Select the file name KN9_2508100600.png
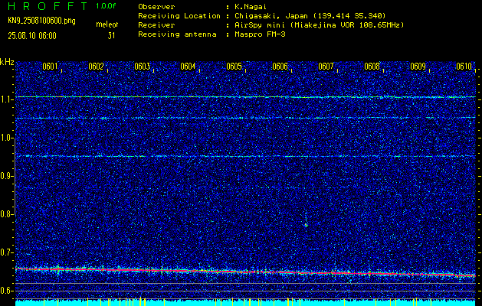The width and height of the screenshot is (482, 306). [x=41, y=21]
